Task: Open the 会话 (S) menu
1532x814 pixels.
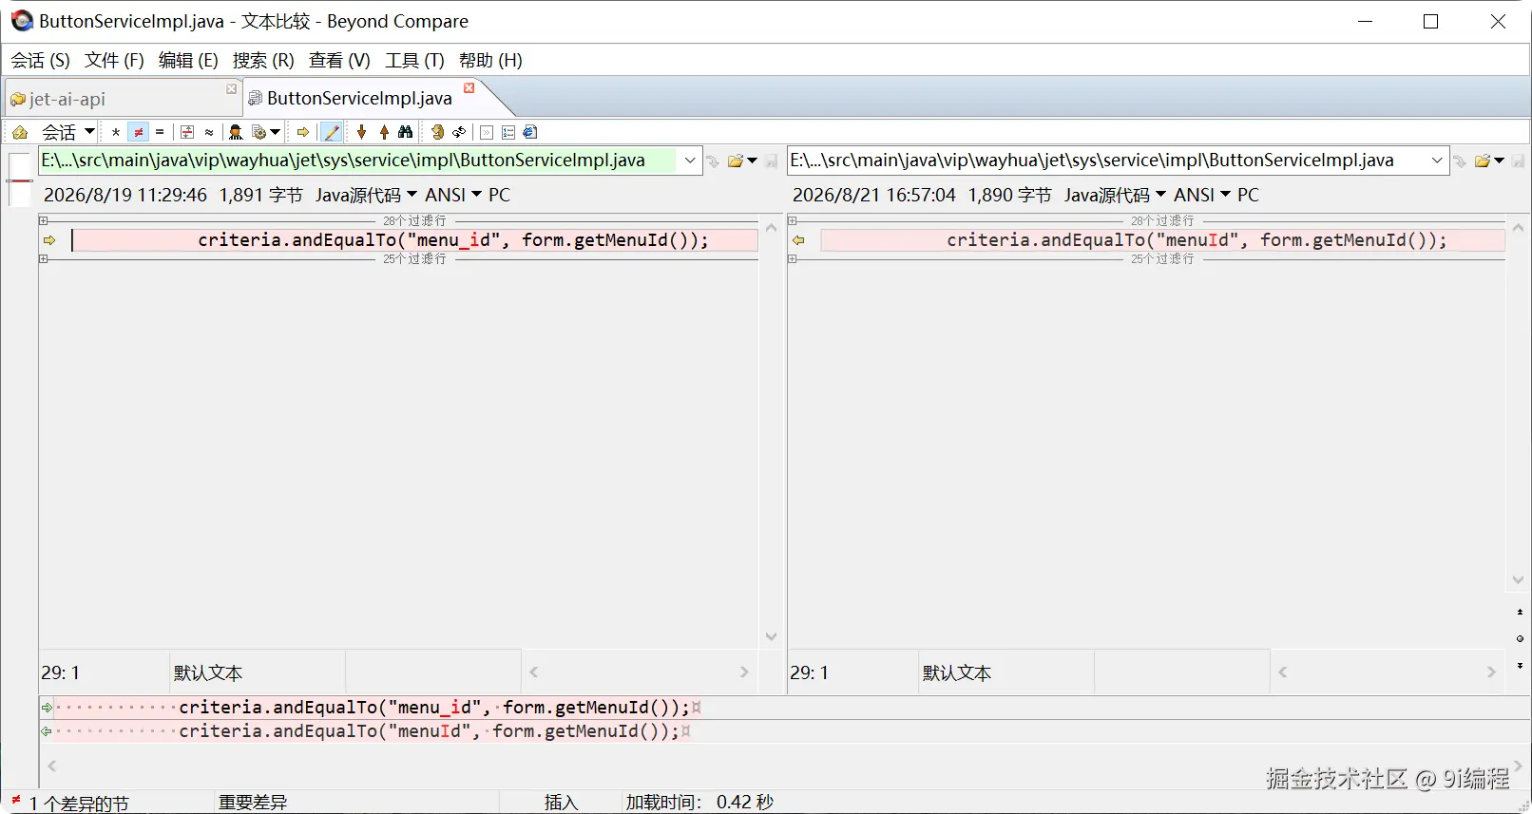Action: click(40, 60)
